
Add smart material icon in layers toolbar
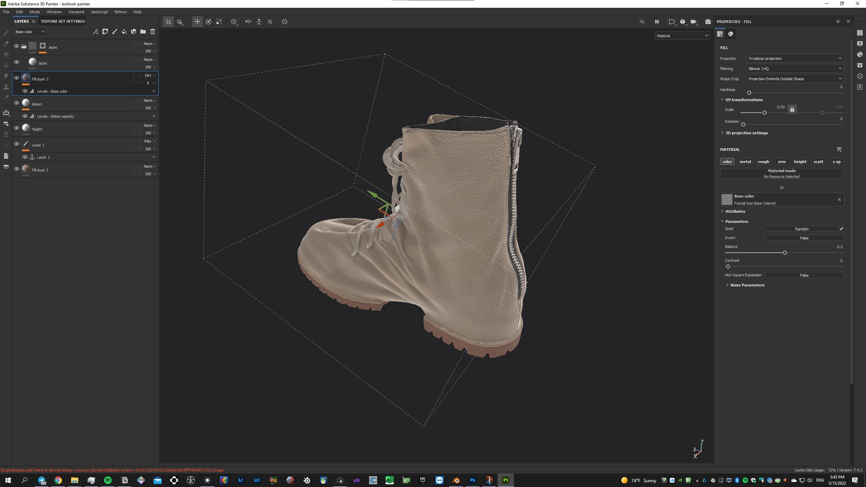pyautogui.click(x=134, y=31)
